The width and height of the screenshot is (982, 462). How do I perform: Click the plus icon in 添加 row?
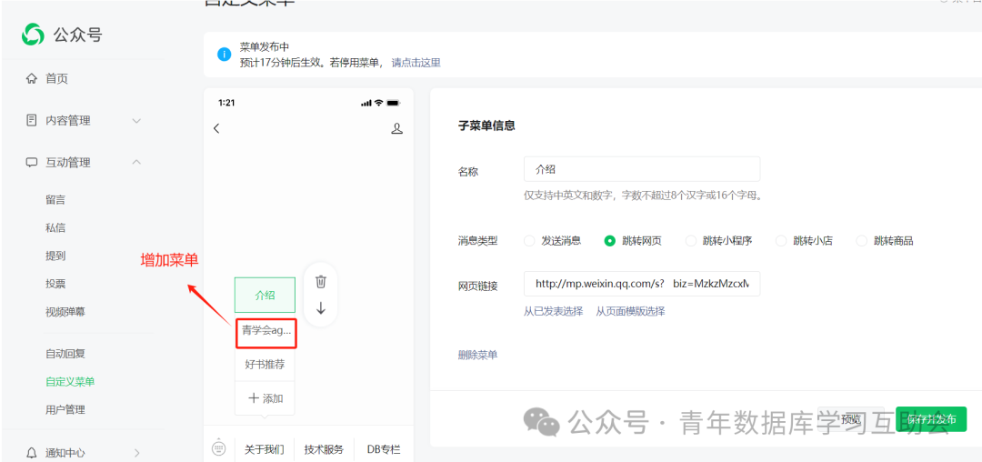coord(254,397)
